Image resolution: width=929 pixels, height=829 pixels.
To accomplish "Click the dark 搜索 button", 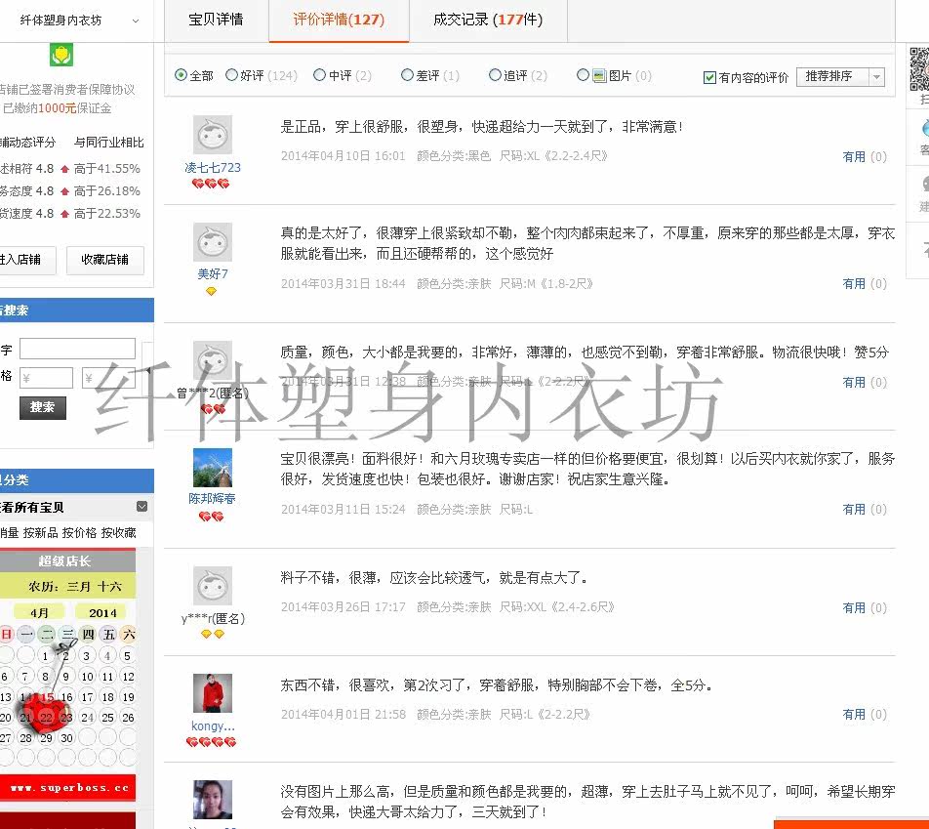I will click(43, 407).
